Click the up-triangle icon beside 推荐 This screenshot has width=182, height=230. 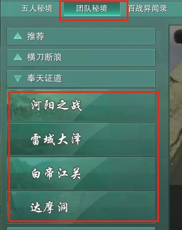17,36
